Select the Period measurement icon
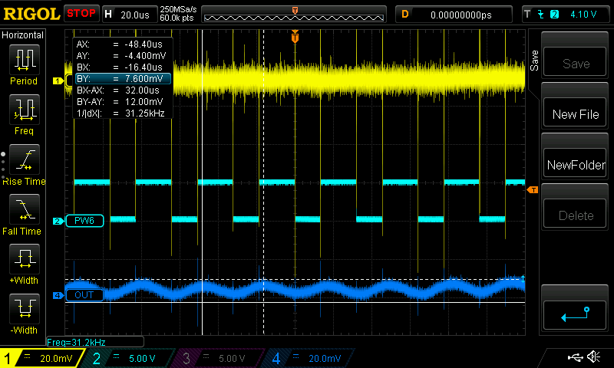The height and width of the screenshot is (368, 614). (25, 60)
